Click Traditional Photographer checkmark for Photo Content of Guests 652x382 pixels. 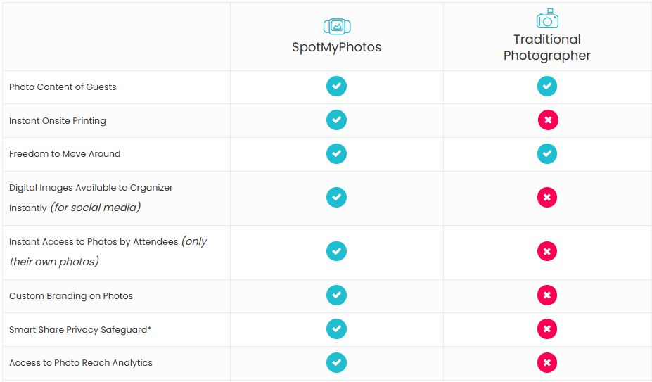(547, 86)
